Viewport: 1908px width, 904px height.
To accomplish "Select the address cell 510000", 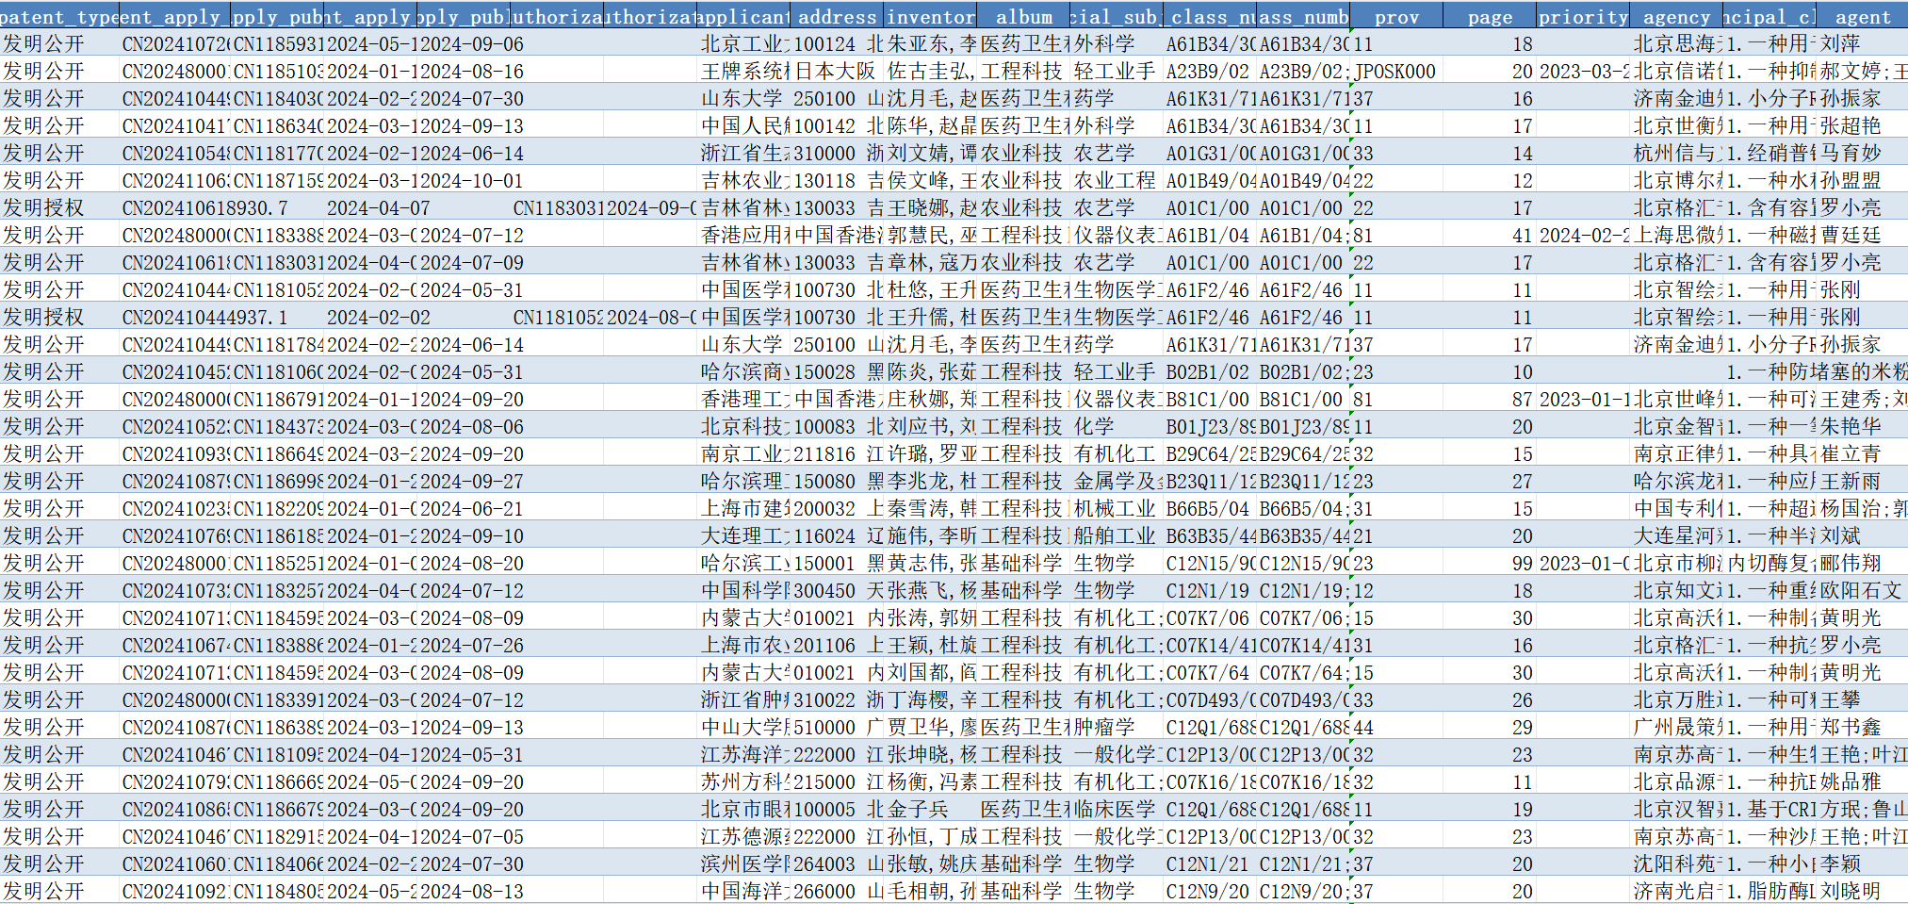I will click(x=824, y=728).
